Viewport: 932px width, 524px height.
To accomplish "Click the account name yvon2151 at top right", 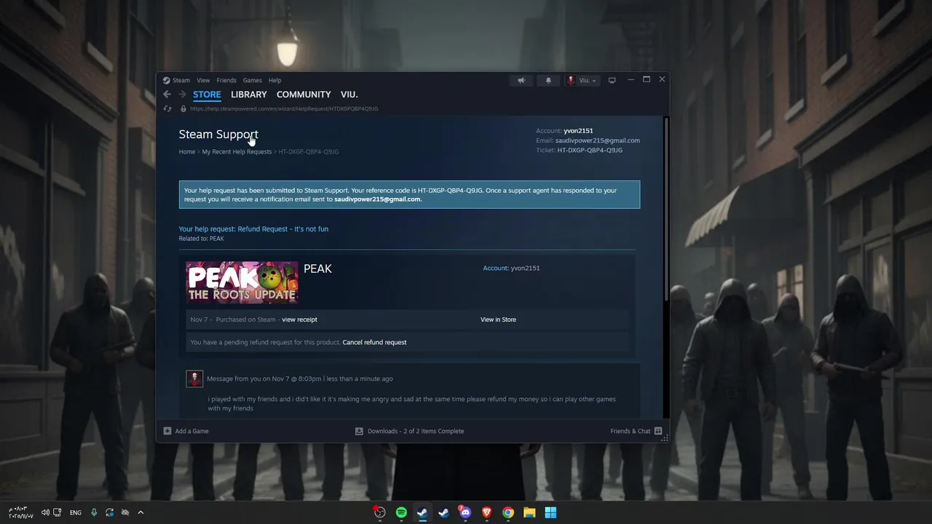I will point(578,131).
